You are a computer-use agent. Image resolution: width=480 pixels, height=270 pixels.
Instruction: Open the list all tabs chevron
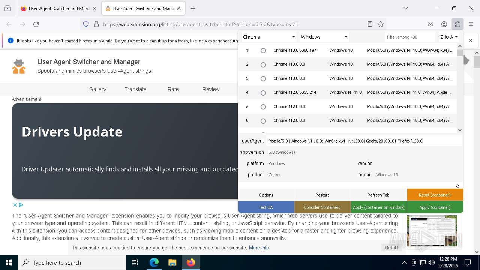pos(406,8)
